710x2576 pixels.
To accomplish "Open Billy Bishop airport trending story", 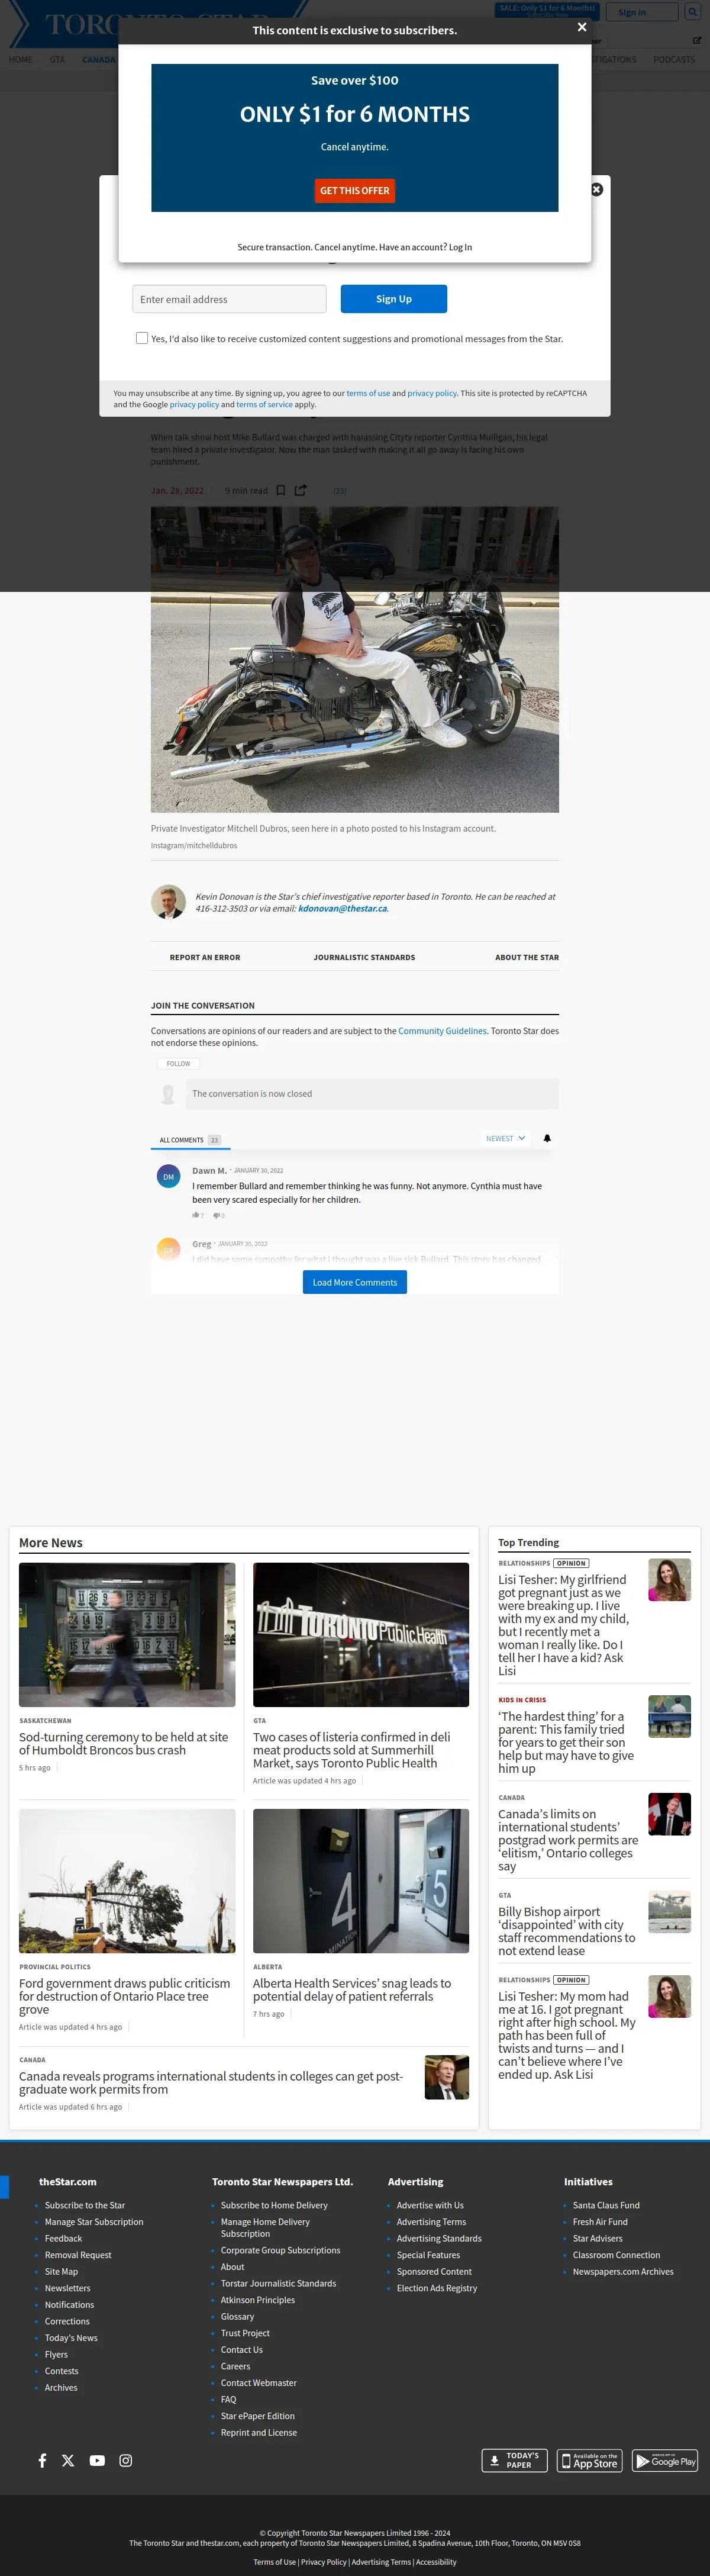I will pyautogui.click(x=566, y=1931).
